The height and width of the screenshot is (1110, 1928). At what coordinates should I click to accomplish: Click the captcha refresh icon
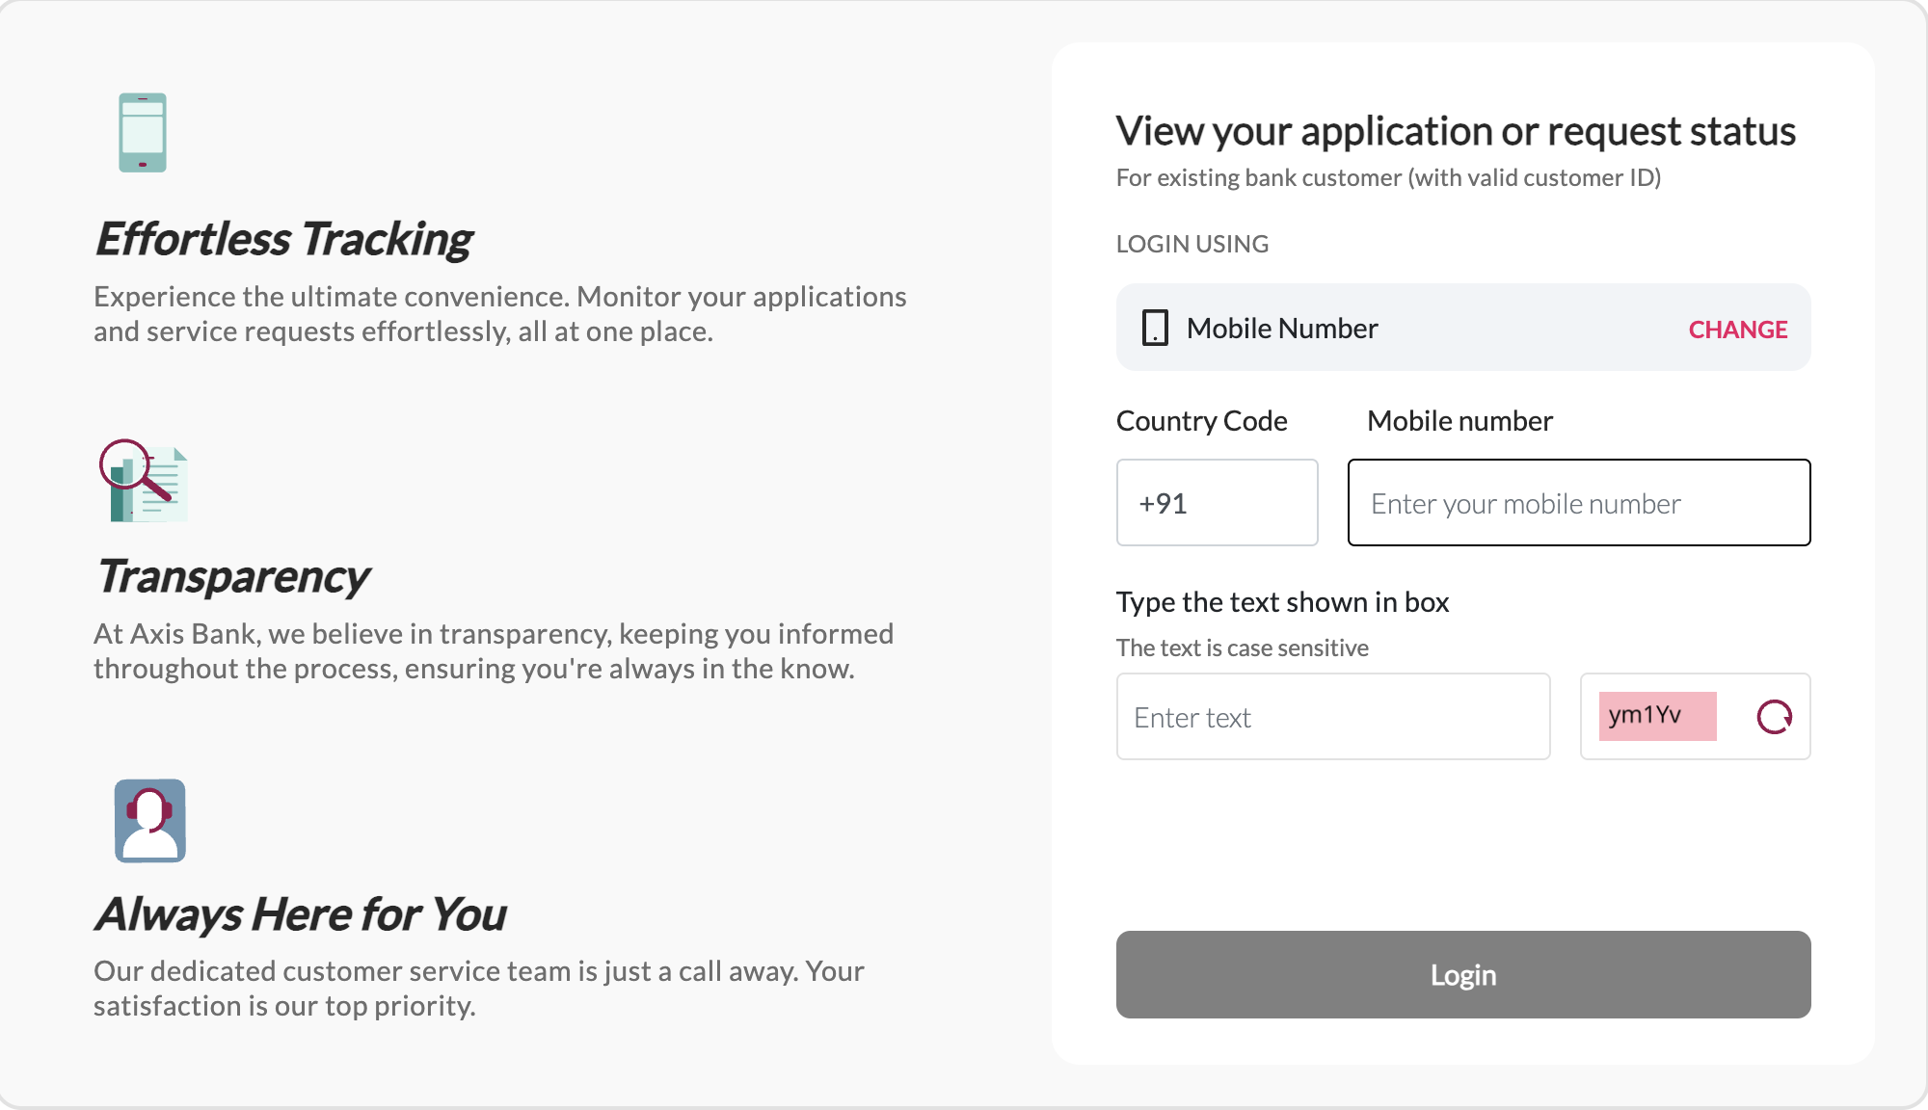pos(1774,717)
